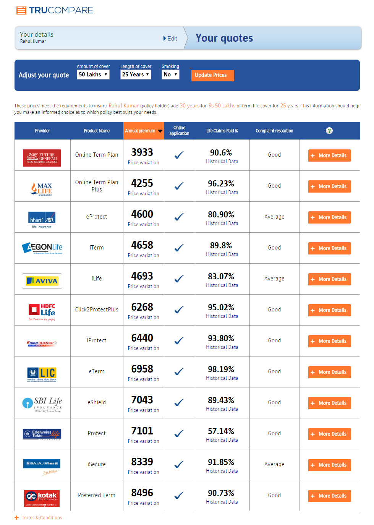This screenshot has height=525, width=374.
Task: Click the Kotak Life Insurance logo
Action: pyautogui.click(x=42, y=498)
